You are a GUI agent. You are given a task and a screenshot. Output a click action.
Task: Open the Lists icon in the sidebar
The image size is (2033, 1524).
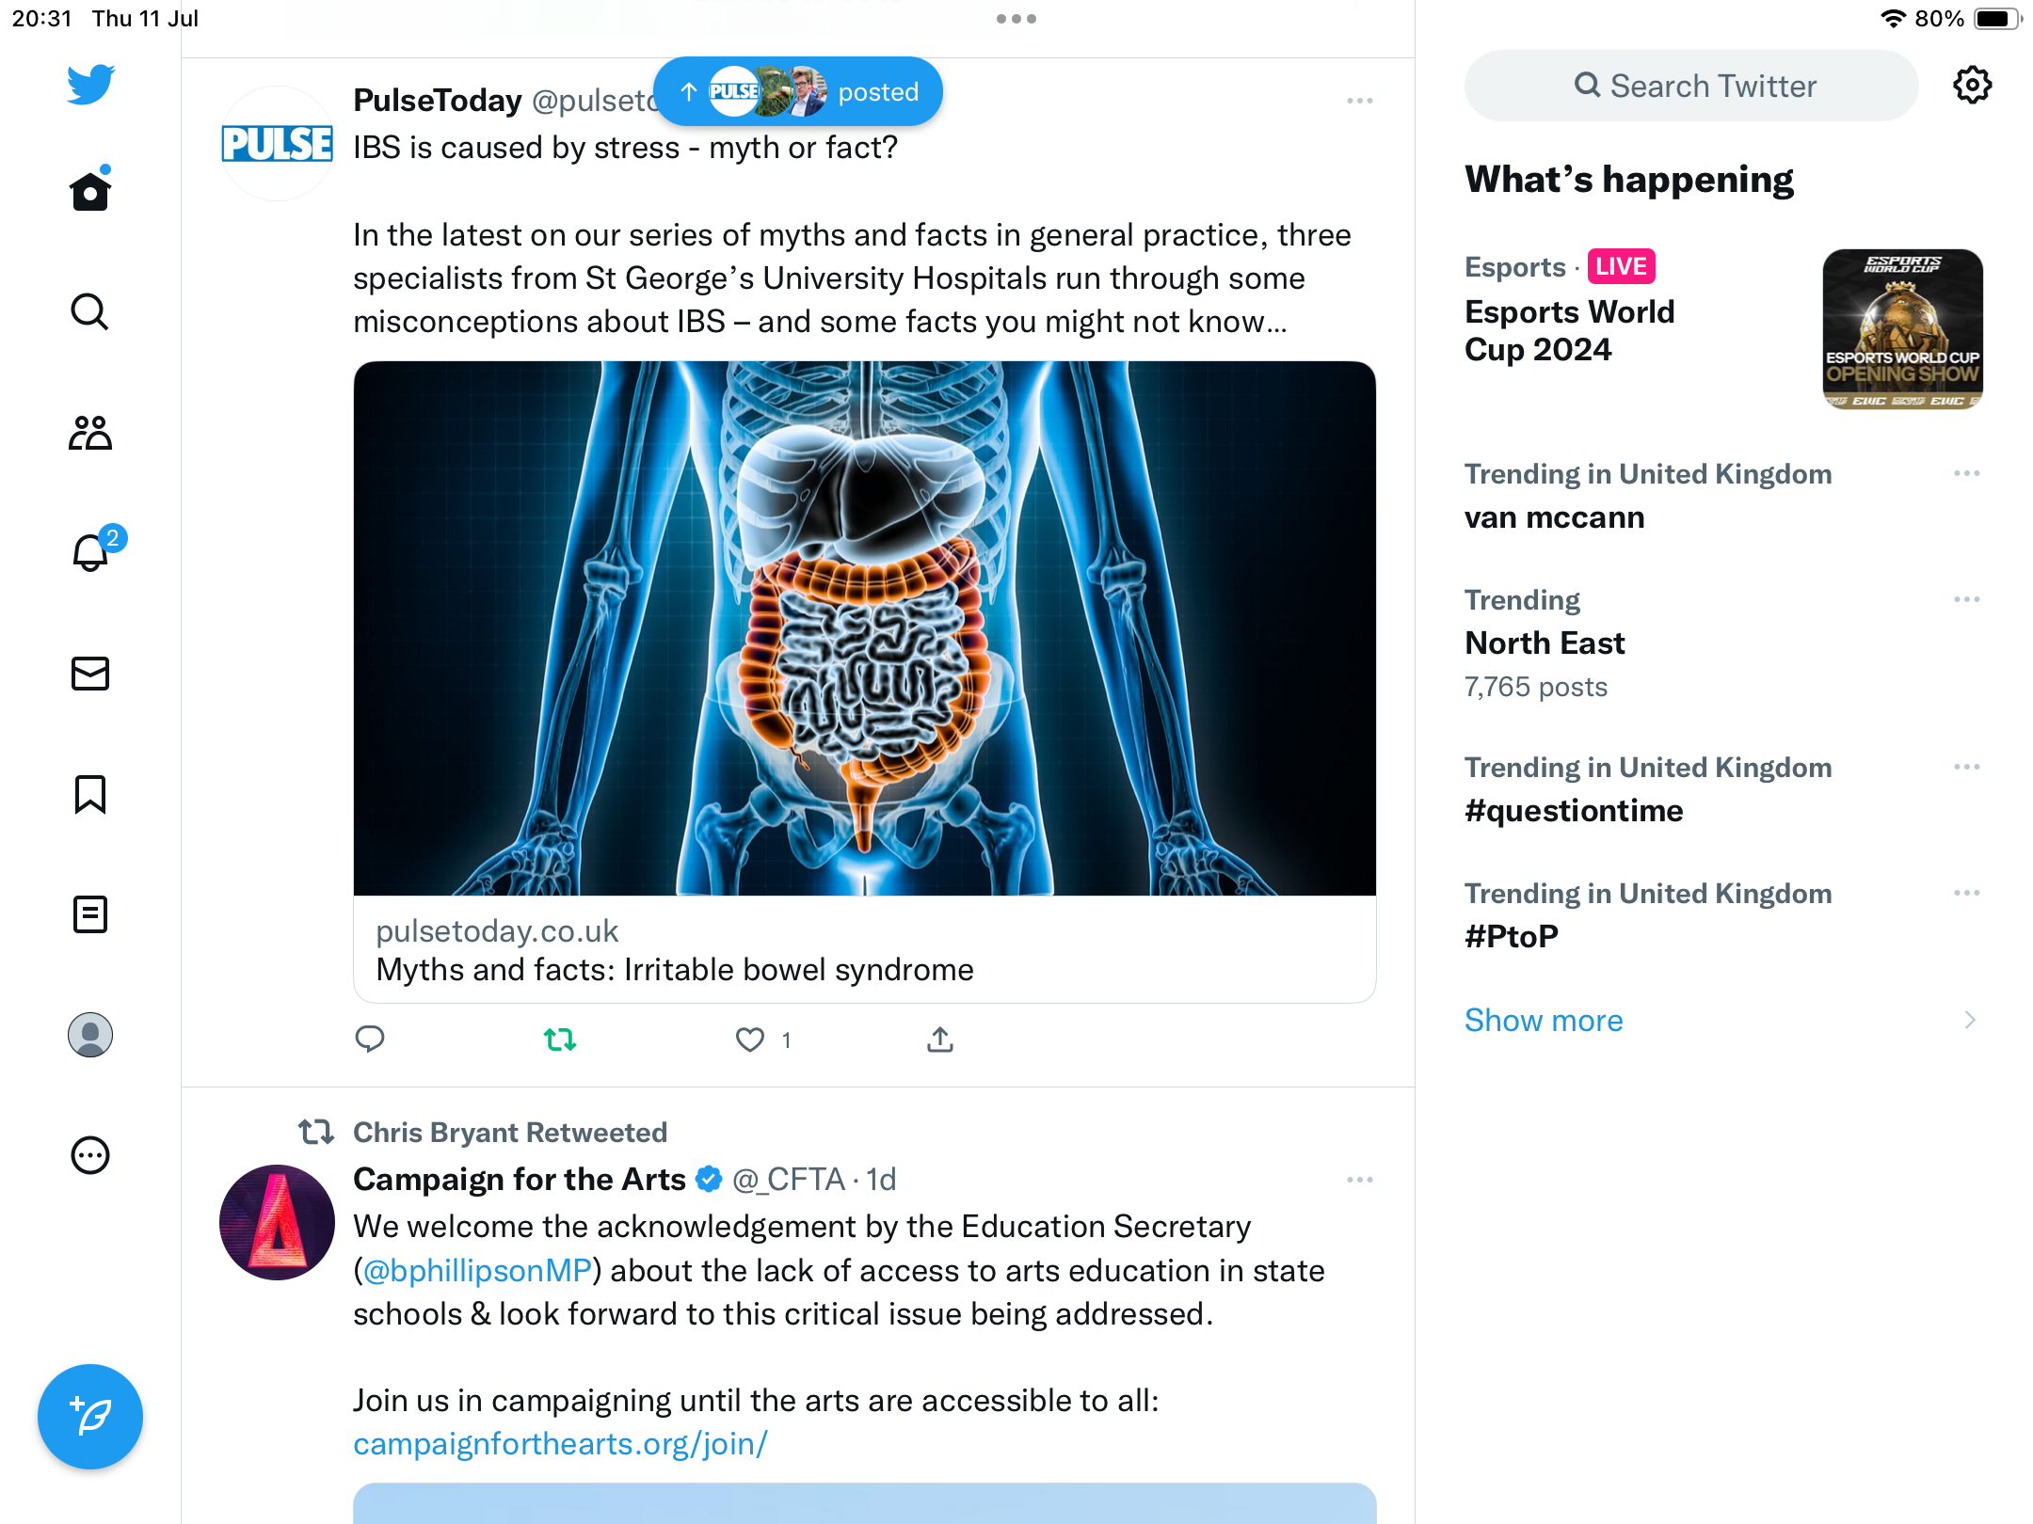90,914
